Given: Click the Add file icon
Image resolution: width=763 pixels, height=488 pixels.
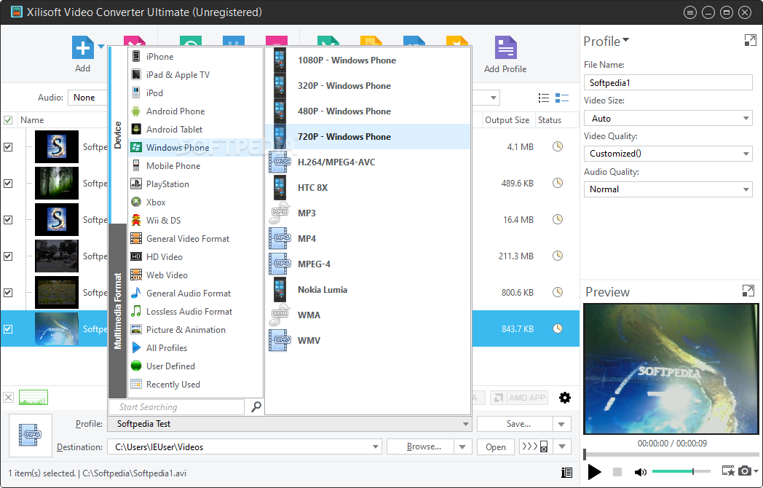Looking at the screenshot, I should coord(83,47).
